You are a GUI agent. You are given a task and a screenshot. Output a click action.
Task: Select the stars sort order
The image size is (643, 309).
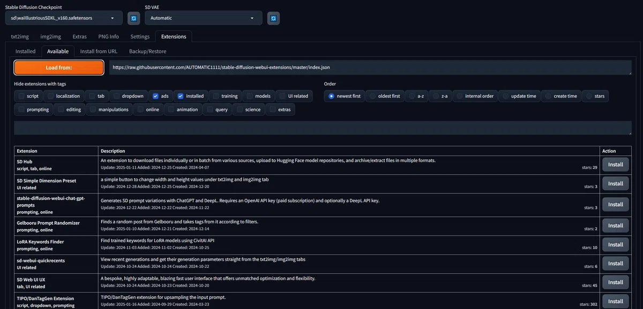[x=589, y=96]
